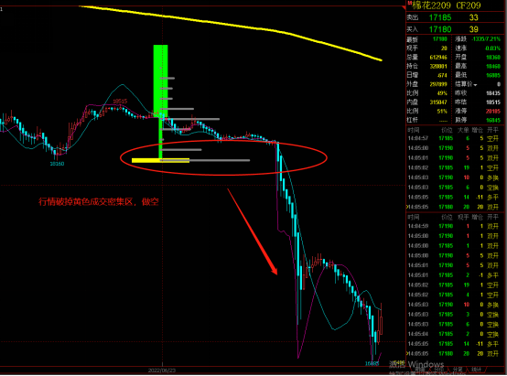Select the red ellipse drawing on chart

(x=223, y=158)
